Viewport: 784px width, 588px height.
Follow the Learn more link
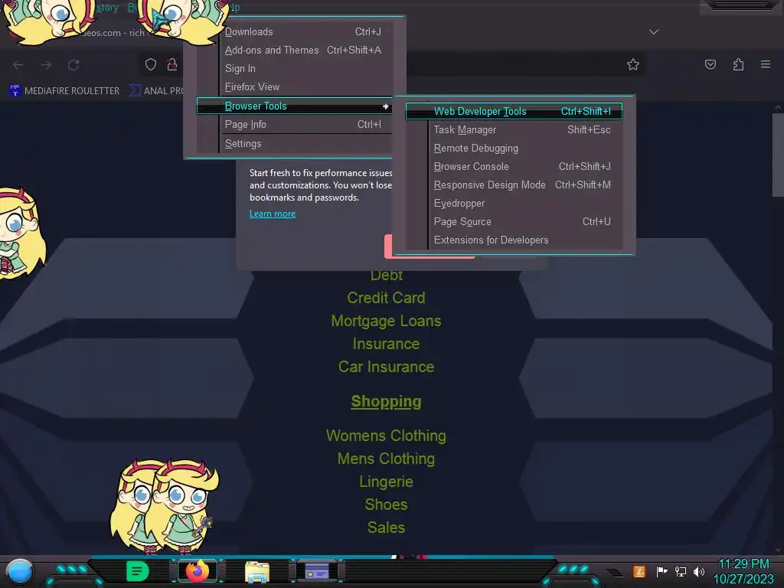tap(273, 214)
